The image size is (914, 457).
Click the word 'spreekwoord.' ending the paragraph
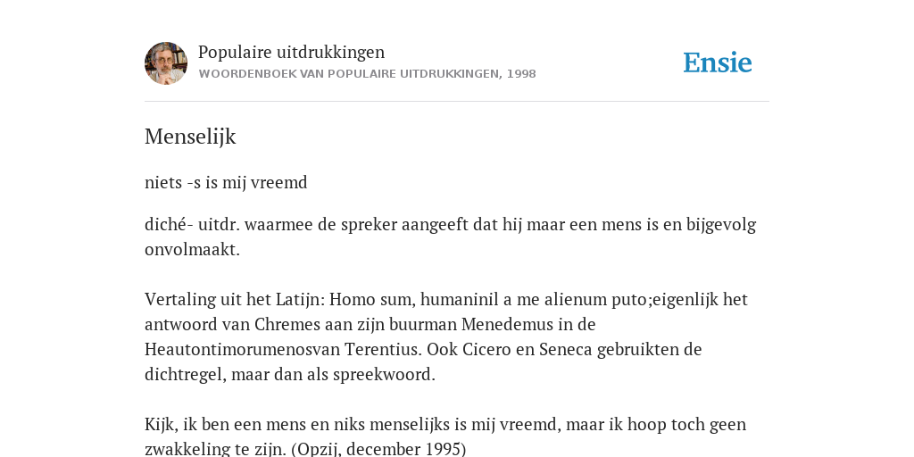click(x=384, y=375)
